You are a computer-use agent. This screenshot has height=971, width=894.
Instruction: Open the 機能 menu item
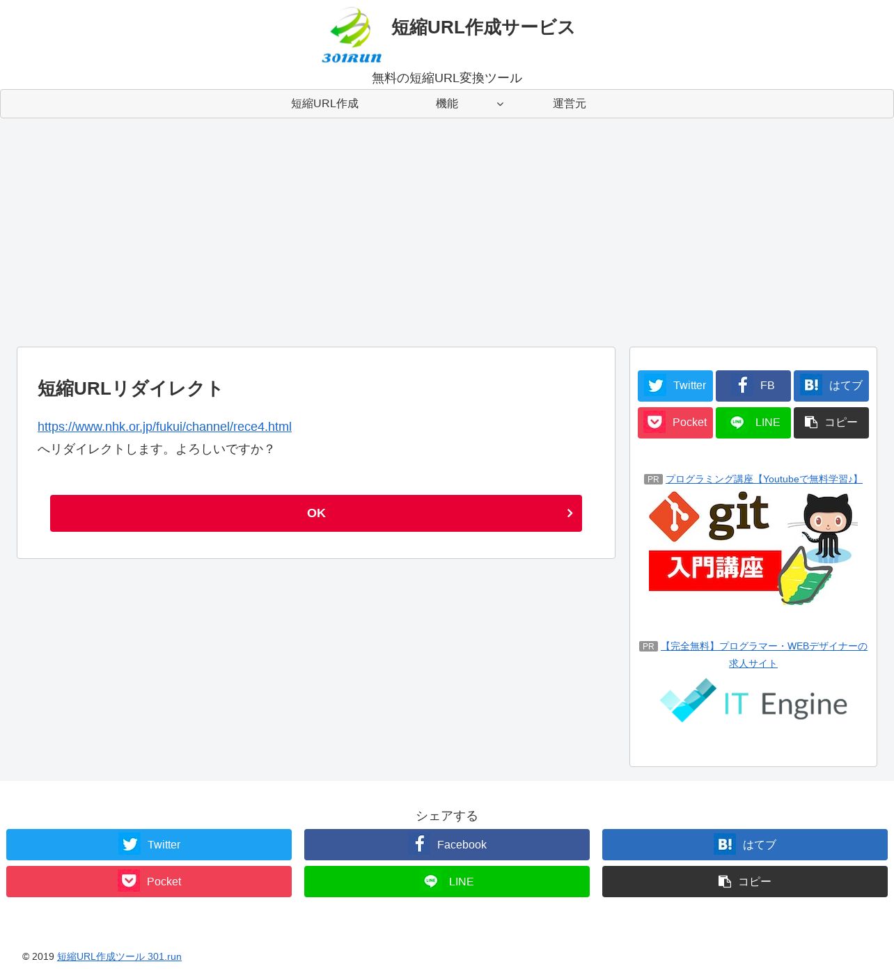[447, 104]
